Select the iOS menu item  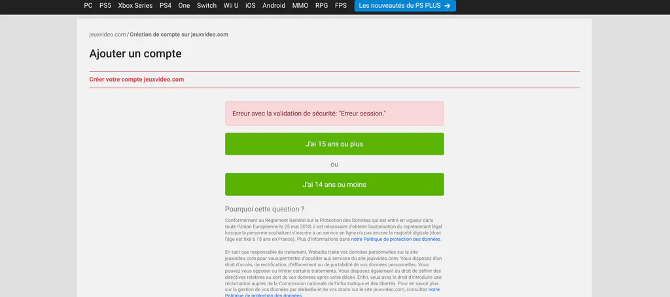click(x=251, y=5)
